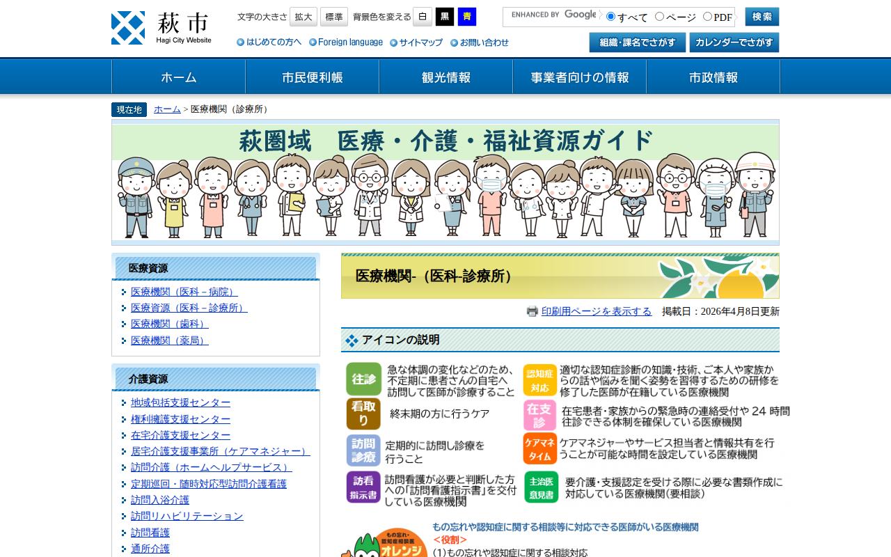Click the 訪看指示書 purple icon
Viewport: 891px width, 557px height.
363,487
